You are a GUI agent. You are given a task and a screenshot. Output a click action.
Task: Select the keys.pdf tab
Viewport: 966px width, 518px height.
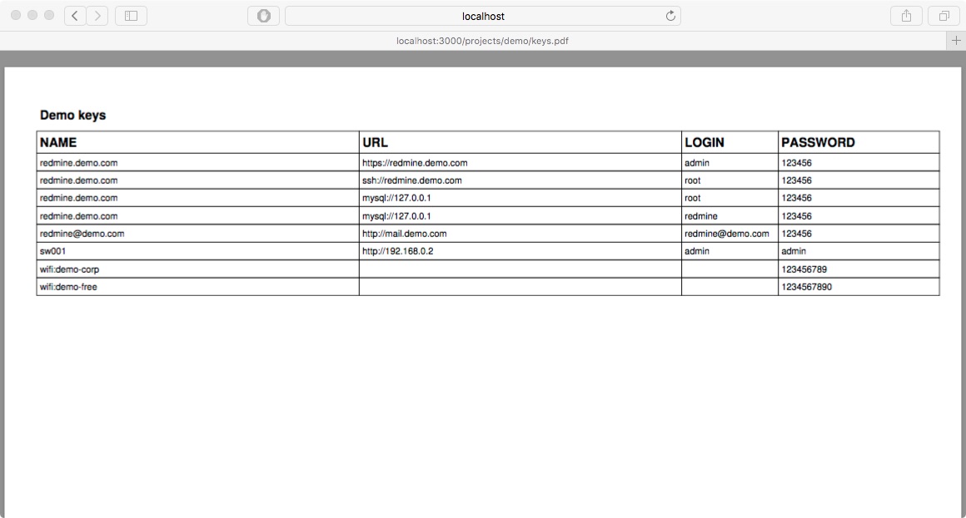point(483,40)
